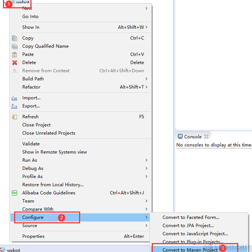This screenshot has width=252, height=252.
Task: Expand the Team submenu arrow
Action: [146, 201]
